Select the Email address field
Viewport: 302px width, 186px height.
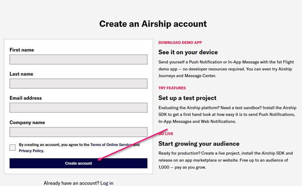pos(78,108)
